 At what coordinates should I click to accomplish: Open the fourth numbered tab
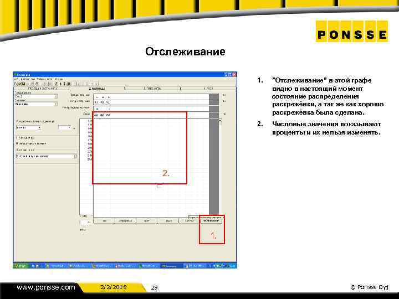[x=208, y=88]
